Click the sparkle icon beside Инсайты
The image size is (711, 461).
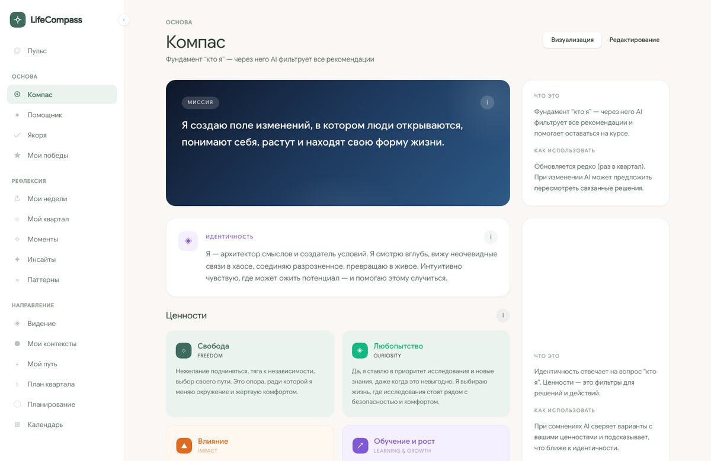(x=17, y=259)
